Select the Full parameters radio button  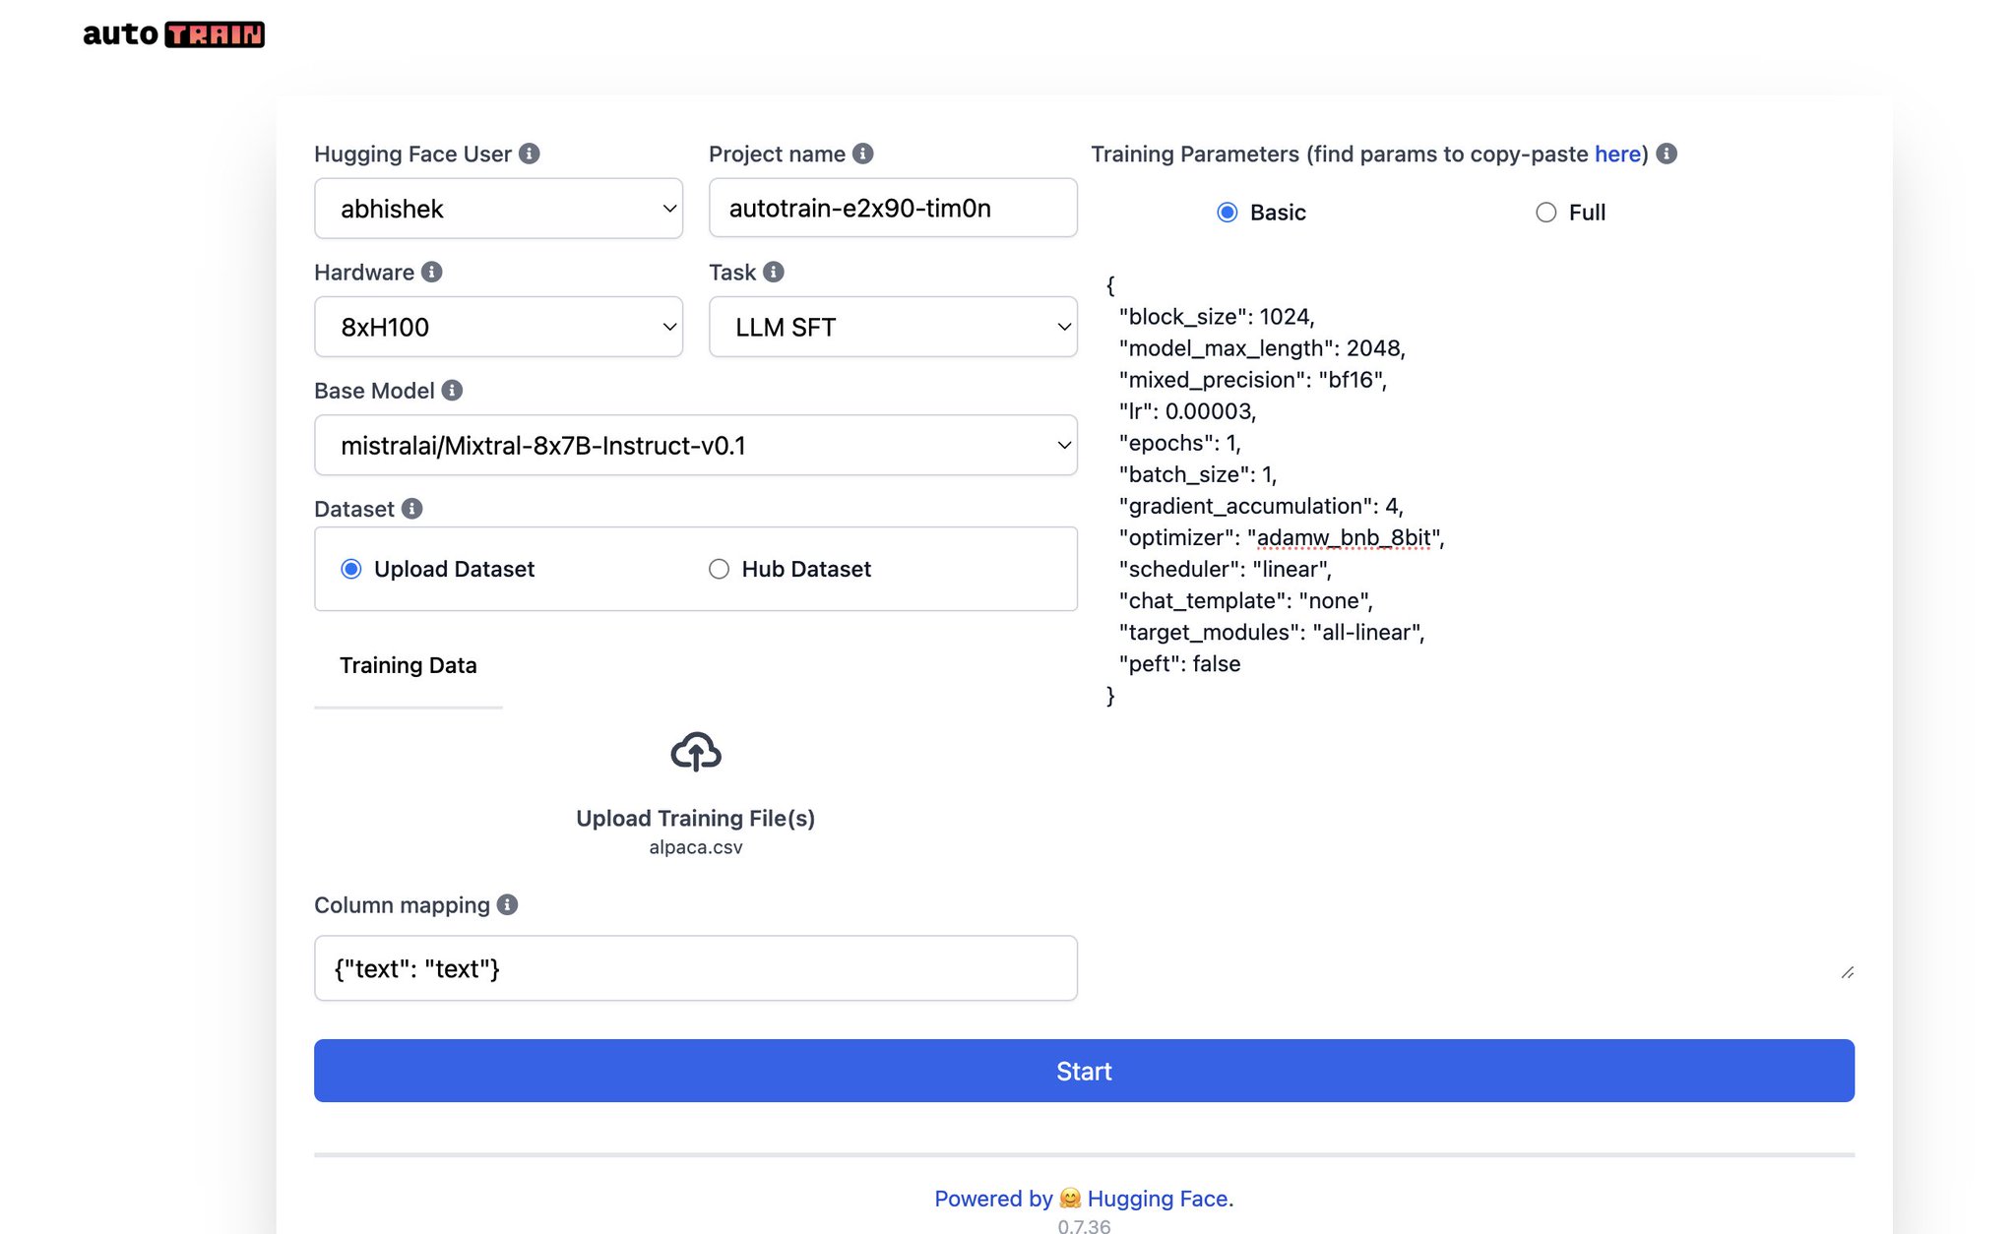[1546, 213]
